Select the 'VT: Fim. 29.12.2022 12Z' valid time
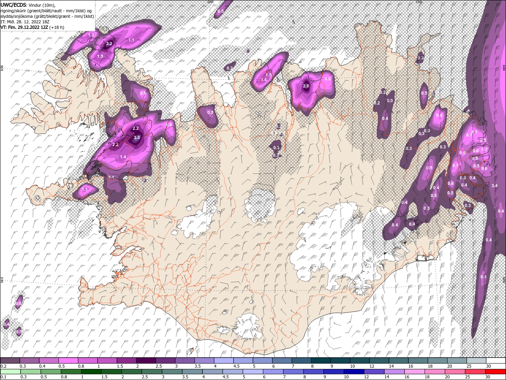 pos(25,28)
